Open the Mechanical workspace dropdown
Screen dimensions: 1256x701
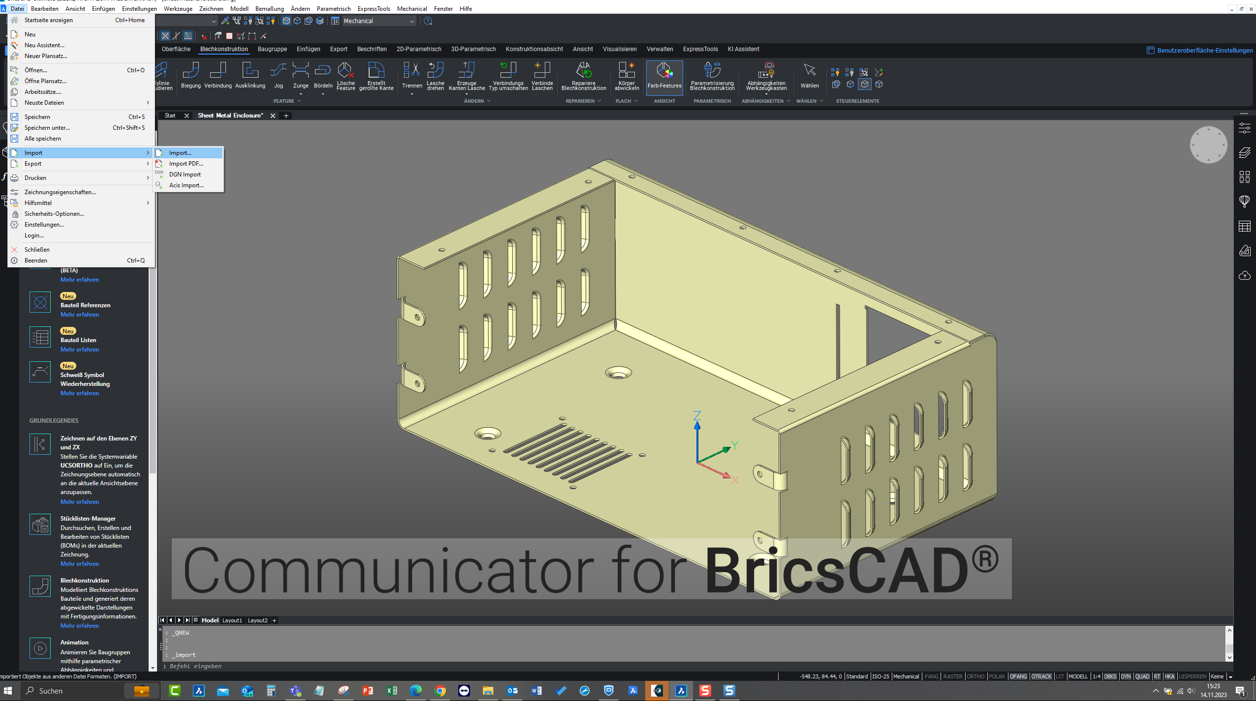[x=412, y=21]
